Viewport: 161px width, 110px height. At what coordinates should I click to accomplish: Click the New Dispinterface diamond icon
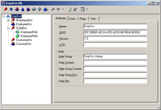click(x=11, y=9)
